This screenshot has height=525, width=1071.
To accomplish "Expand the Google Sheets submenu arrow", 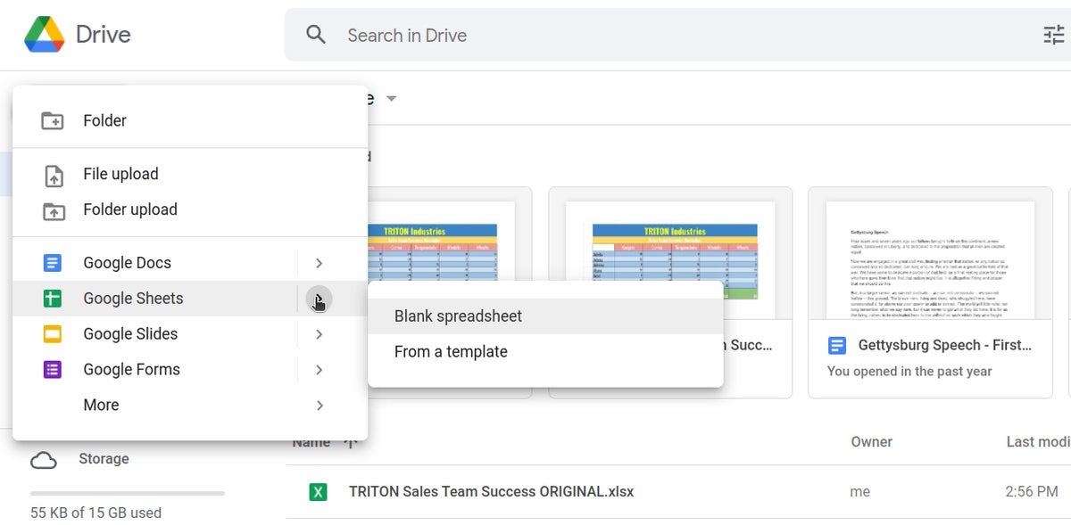I will point(319,299).
